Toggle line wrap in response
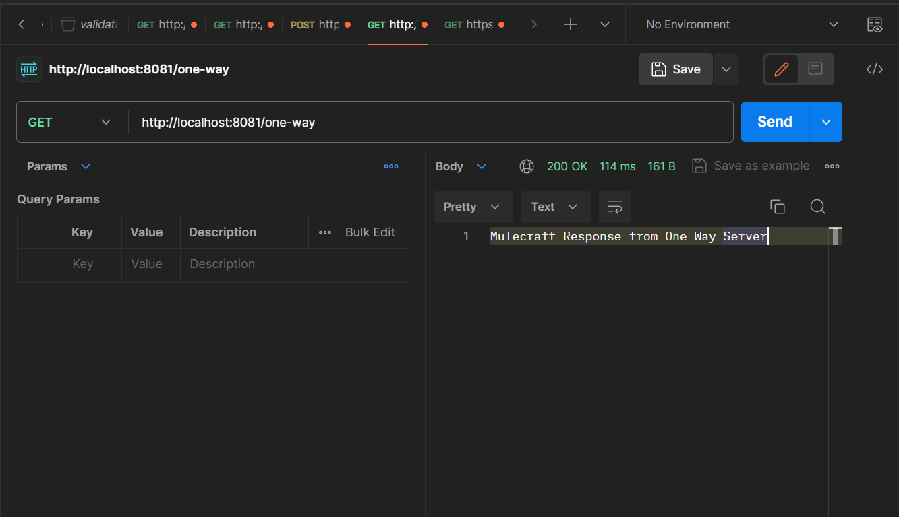This screenshot has height=517, width=899. tap(614, 207)
